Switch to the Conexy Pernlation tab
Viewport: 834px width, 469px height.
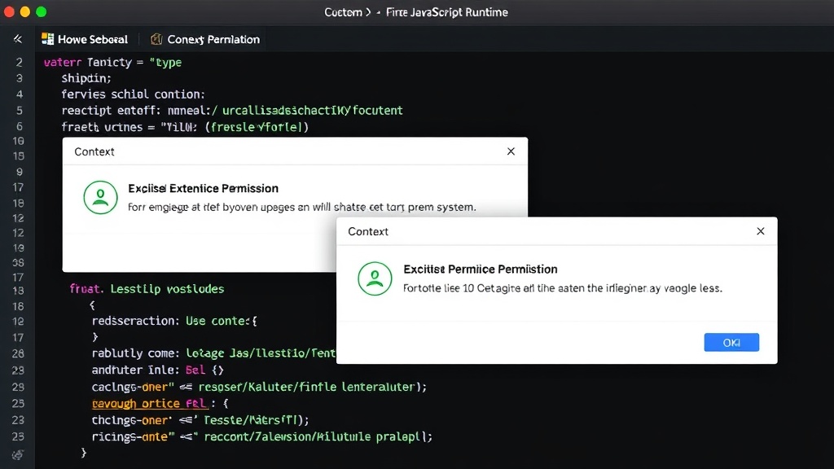(x=205, y=39)
